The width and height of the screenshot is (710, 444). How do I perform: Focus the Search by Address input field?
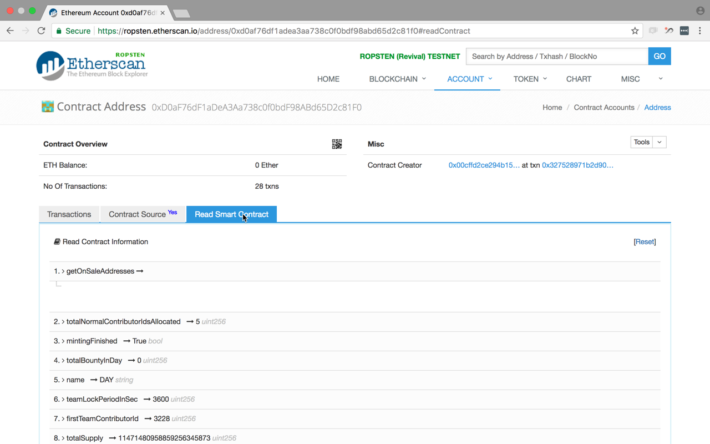coord(557,56)
